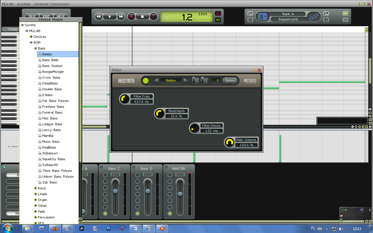Image resolution: width=373 pixels, height=233 pixels.
Task: Mute MASTER with its speaker icon
Action: (x=170, y=213)
